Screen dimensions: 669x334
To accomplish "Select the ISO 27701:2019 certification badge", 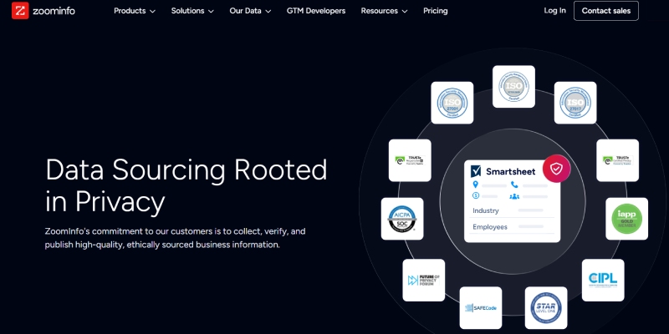I will (x=513, y=87).
